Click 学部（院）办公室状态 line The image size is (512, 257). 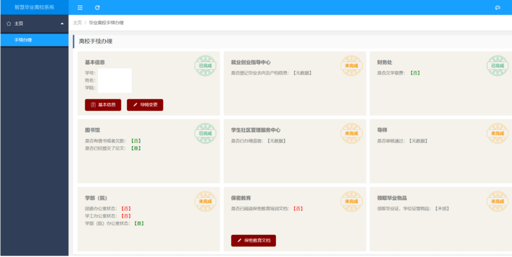[x=115, y=223]
